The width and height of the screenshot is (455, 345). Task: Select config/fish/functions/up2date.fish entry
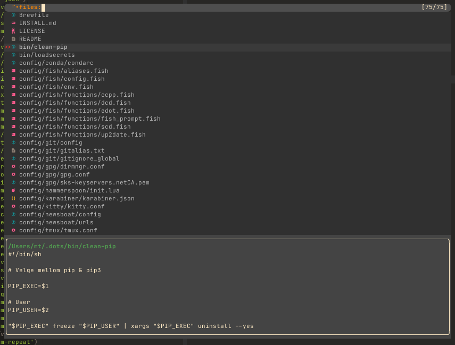tap(82, 134)
